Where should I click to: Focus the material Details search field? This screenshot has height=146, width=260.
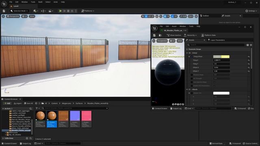(x=216, y=45)
